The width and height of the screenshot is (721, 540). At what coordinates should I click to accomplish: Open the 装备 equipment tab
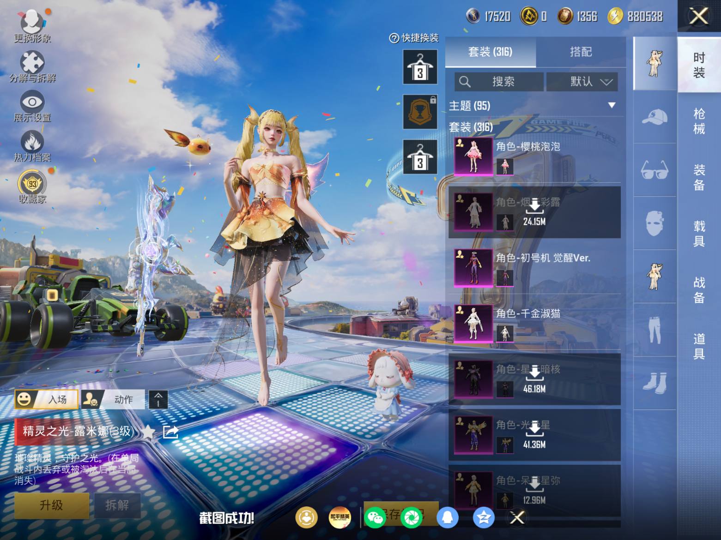(x=699, y=177)
